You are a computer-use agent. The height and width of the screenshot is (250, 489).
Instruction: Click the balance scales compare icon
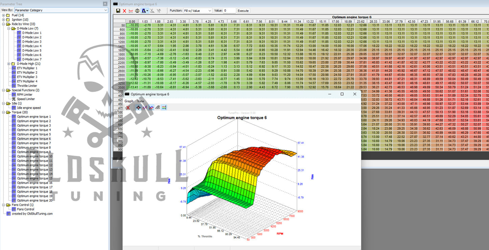(x=137, y=11)
